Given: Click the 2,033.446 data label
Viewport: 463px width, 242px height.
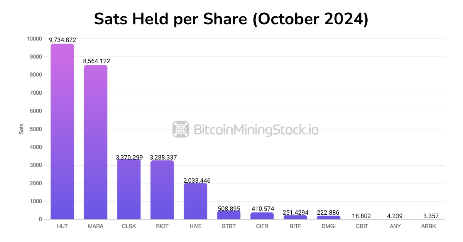Looking at the screenshot, I should (196, 180).
